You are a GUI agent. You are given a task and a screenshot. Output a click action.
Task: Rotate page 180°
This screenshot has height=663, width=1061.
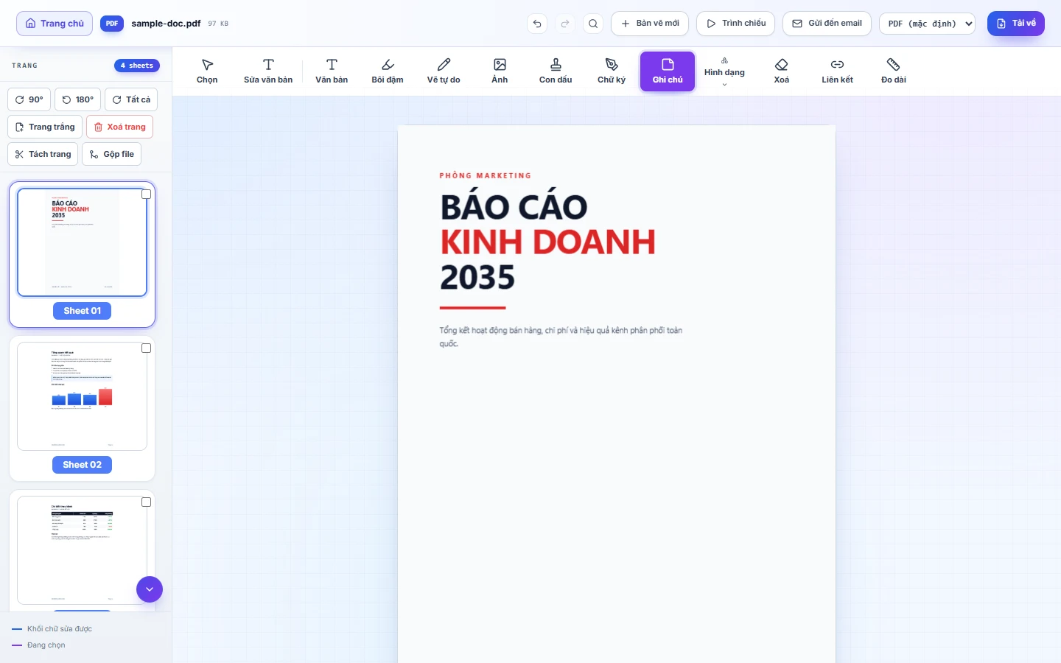pyautogui.click(x=77, y=99)
